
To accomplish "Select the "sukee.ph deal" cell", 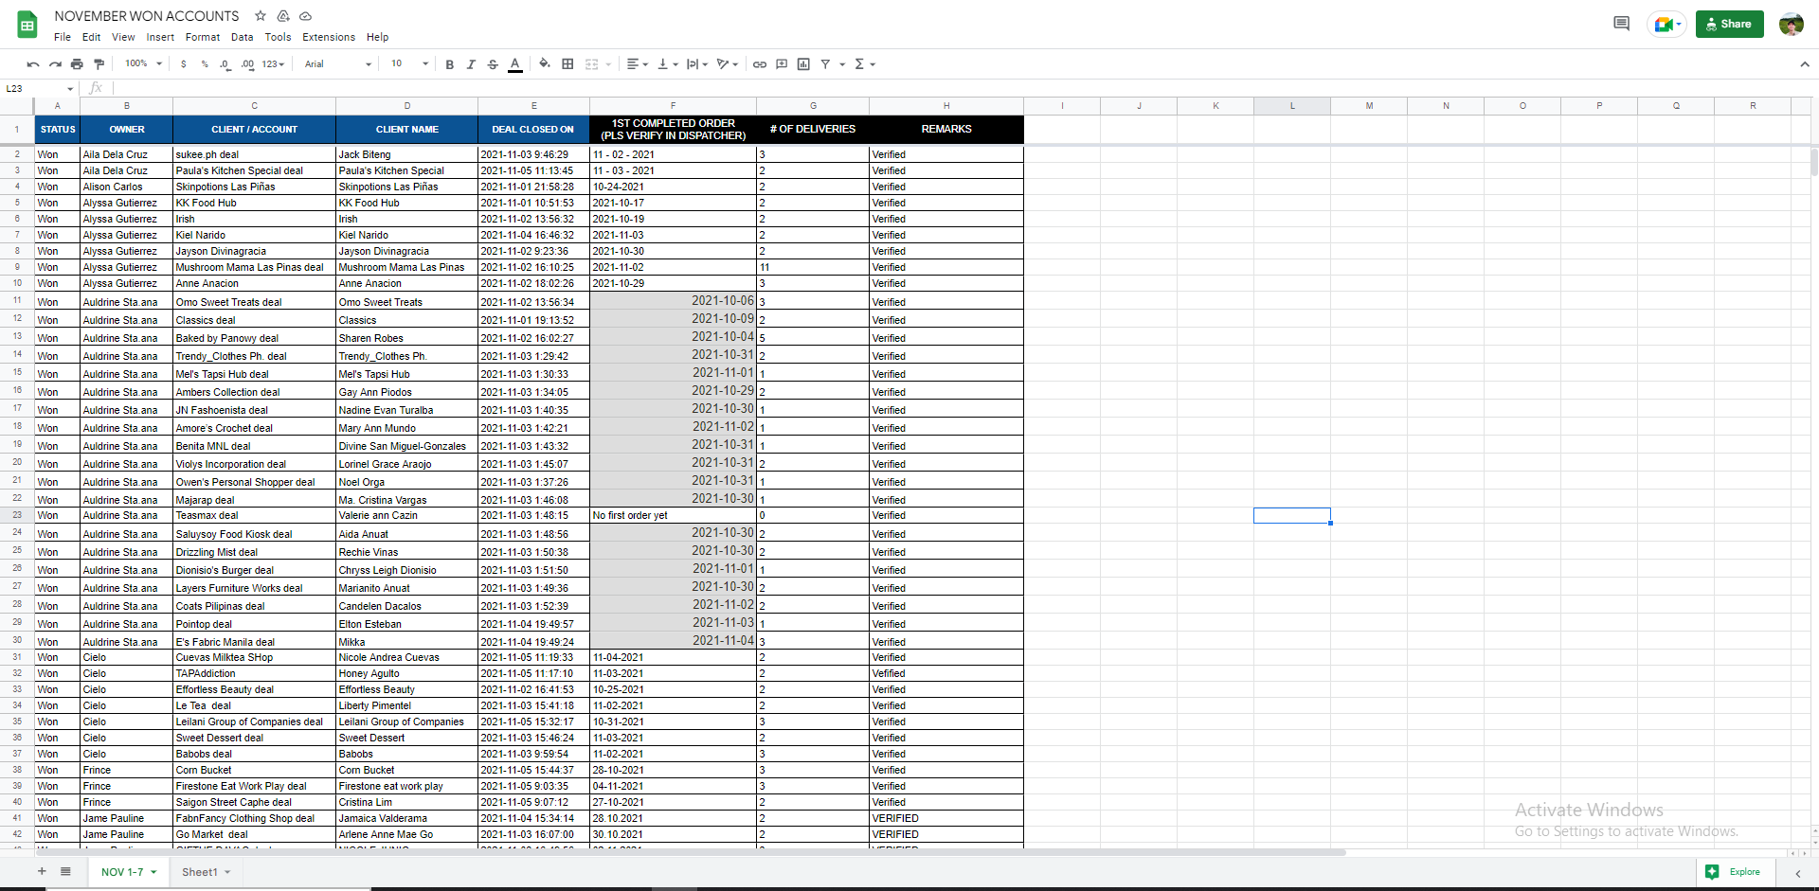I will tap(254, 154).
